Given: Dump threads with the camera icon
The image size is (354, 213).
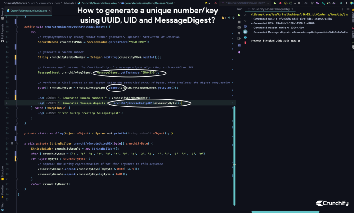Looking at the screenshot, I should (239, 28).
